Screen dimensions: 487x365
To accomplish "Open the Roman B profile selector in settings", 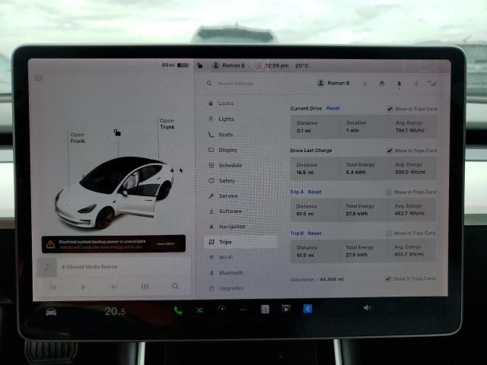I will point(333,83).
